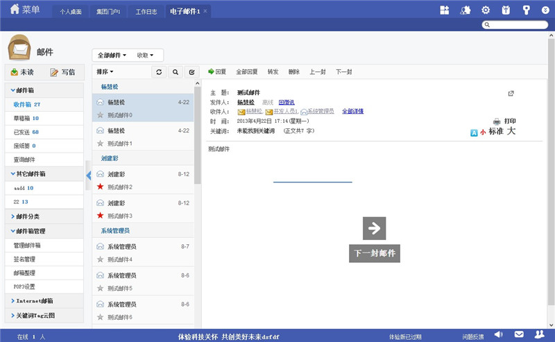This screenshot has height=342, width=555.
Task: Click the printer 打印 icon
Action: tap(497, 121)
